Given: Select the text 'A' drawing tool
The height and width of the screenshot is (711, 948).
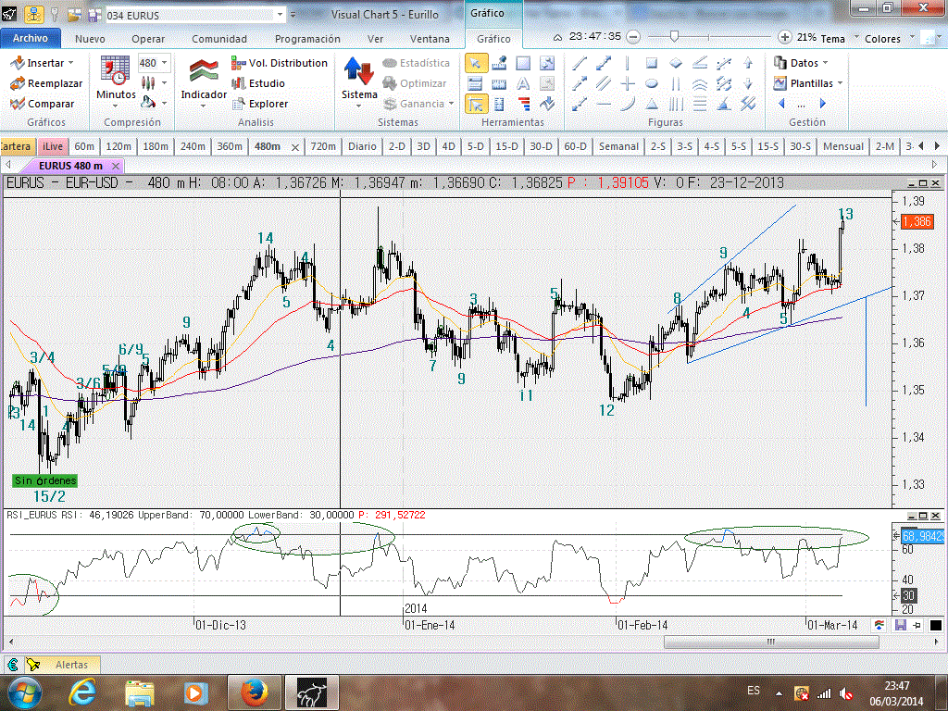Looking at the screenshot, I should click(523, 83).
